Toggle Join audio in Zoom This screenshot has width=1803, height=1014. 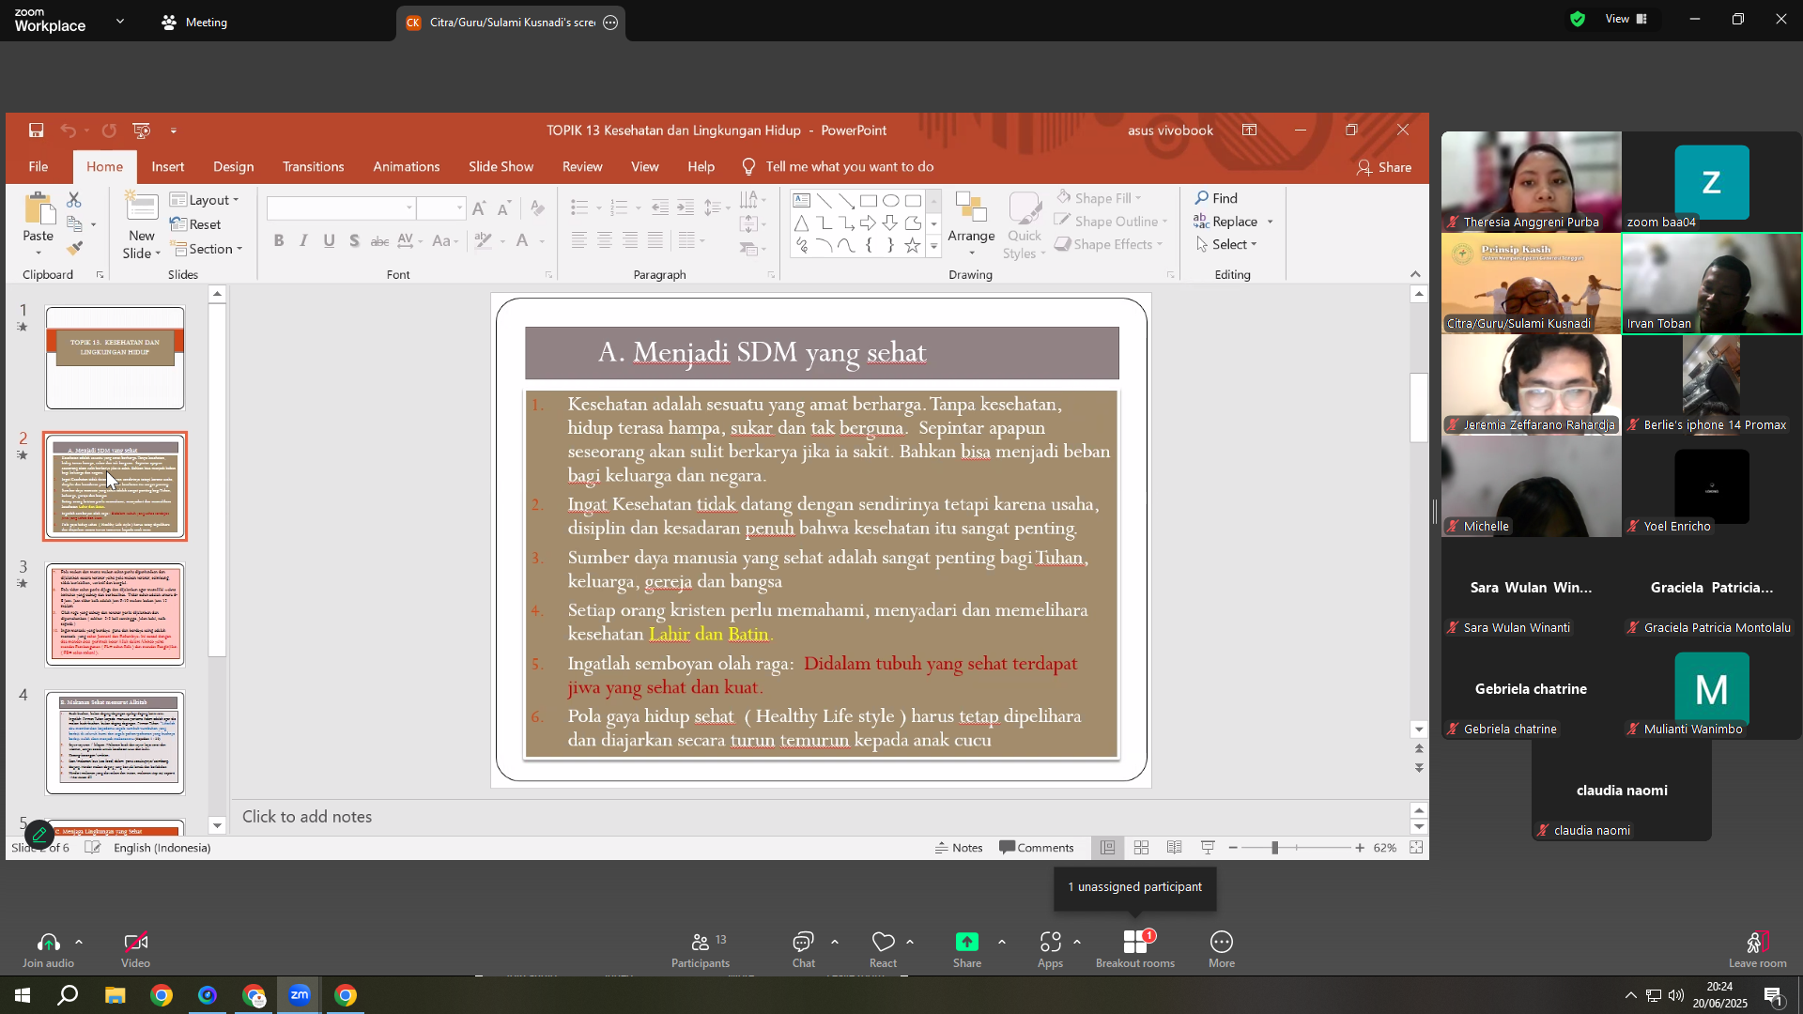(48, 949)
